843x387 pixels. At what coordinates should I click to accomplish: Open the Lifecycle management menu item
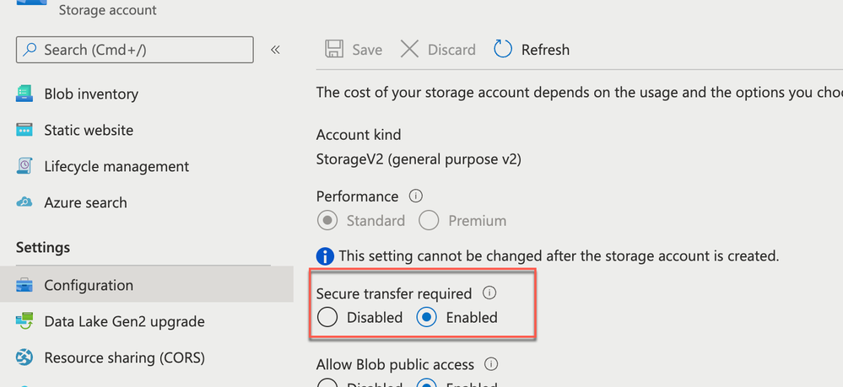click(x=116, y=167)
